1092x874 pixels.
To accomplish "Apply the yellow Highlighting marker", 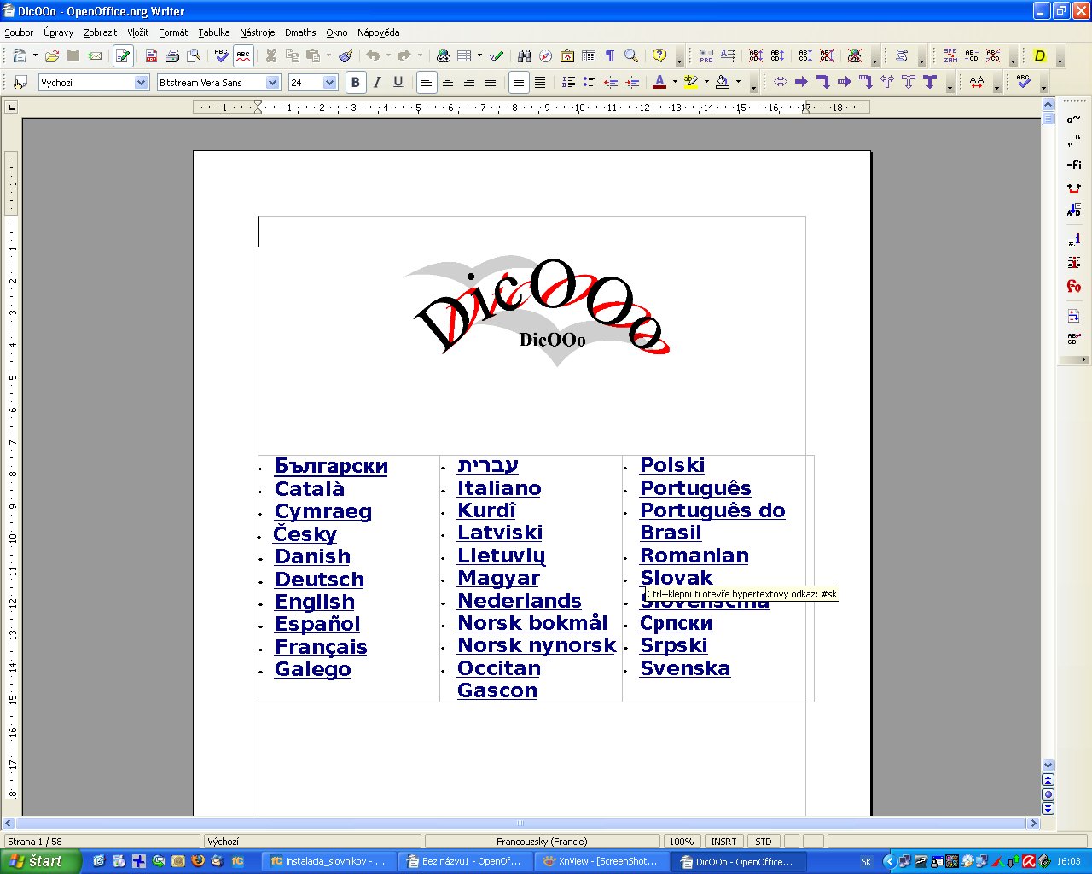I will click(x=691, y=82).
